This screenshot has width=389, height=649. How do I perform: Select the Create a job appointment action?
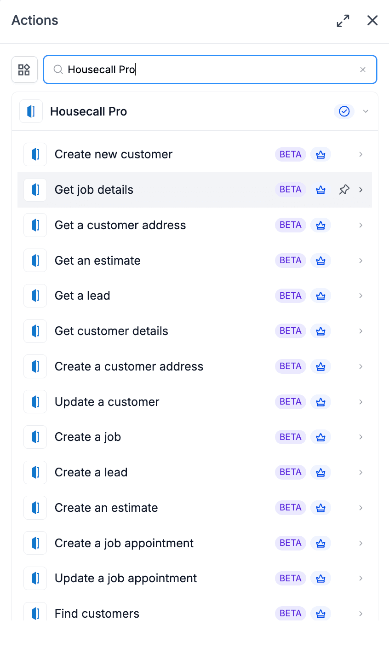tap(194, 543)
